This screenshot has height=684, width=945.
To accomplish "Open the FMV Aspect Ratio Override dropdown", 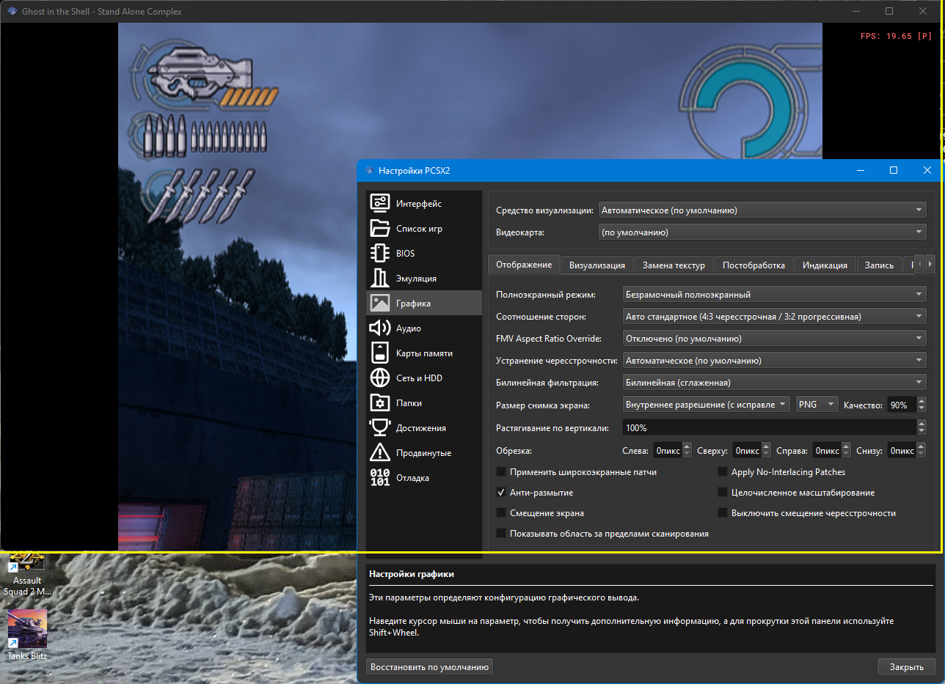I will coord(774,339).
